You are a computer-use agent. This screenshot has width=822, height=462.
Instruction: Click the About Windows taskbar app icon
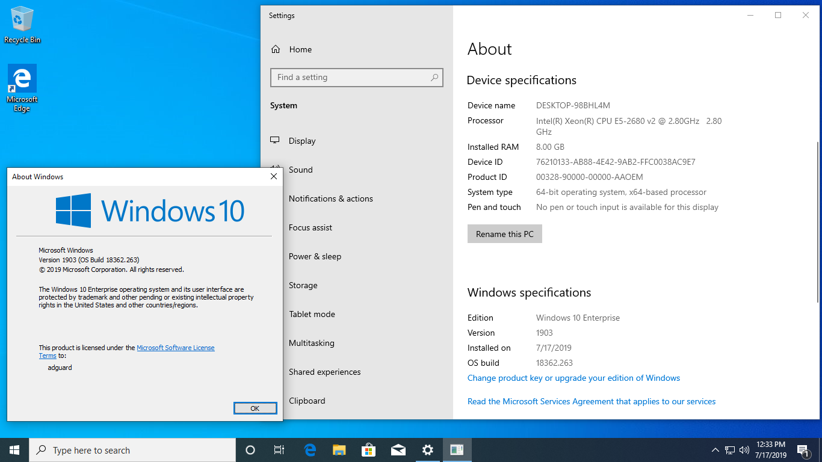coord(457,450)
